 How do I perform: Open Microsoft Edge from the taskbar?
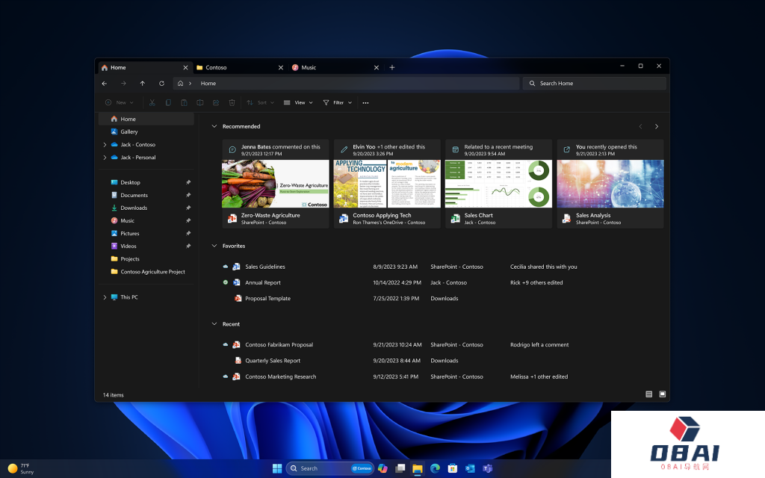click(435, 468)
